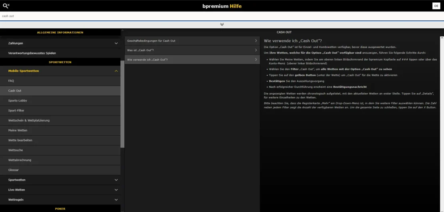Open Was ist „Cash Out"? article

click(x=192, y=50)
